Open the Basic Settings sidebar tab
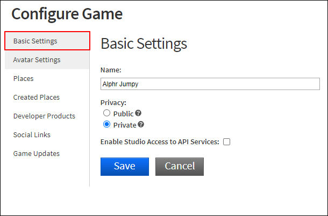The height and width of the screenshot is (216, 328). [x=47, y=41]
